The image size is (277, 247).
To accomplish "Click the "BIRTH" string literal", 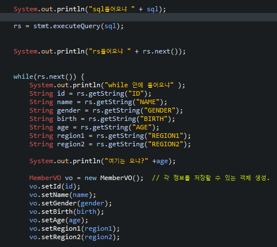I will 154,119.
